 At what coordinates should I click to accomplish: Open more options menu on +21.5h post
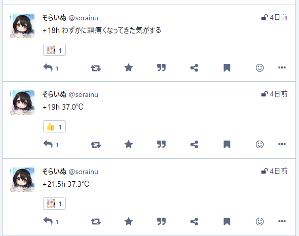tap(282, 221)
